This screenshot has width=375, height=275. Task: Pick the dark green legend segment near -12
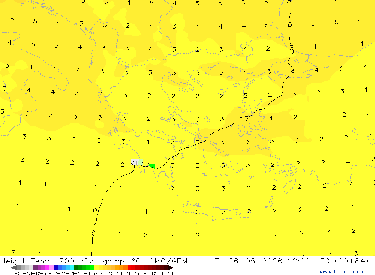tap(76, 267)
